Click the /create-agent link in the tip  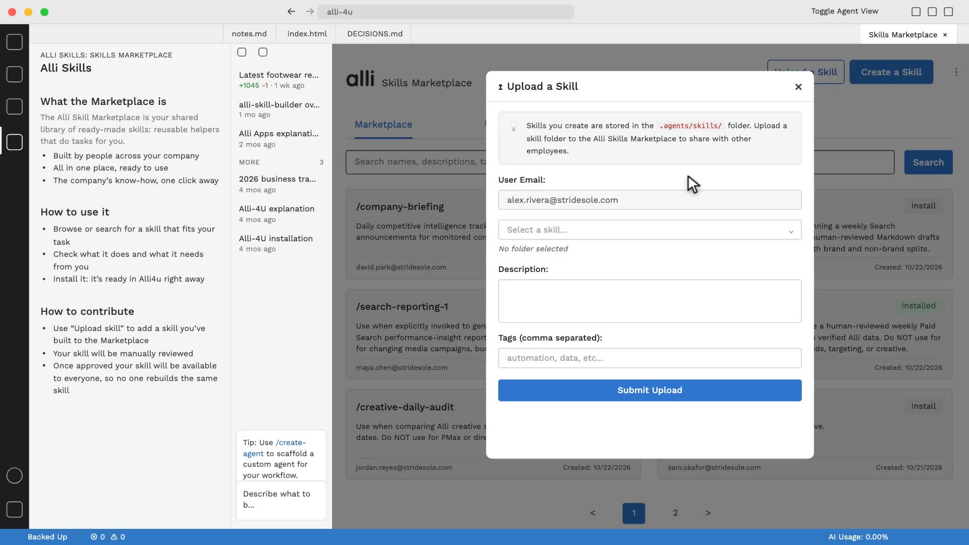click(275, 448)
